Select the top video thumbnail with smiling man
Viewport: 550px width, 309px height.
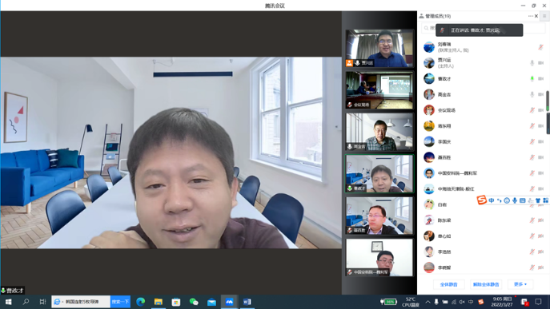click(379, 48)
